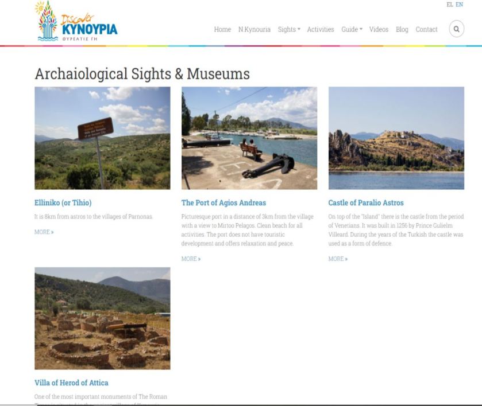Open the Villa of Herod of Attica link
Screen dimensions: 482x406
(71, 382)
